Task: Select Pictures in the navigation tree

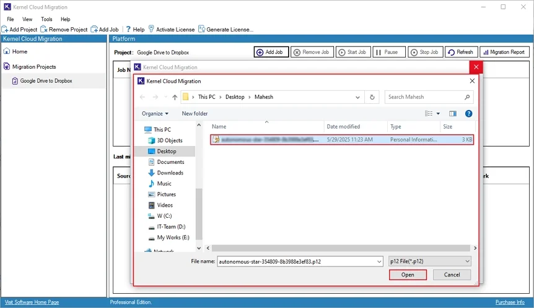Action: click(x=162, y=194)
